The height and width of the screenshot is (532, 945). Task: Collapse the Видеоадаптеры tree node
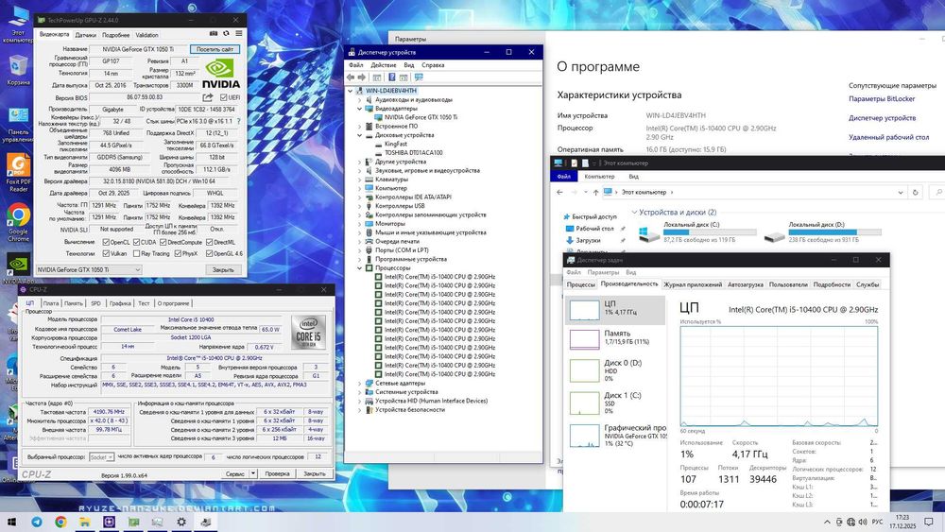coord(360,109)
